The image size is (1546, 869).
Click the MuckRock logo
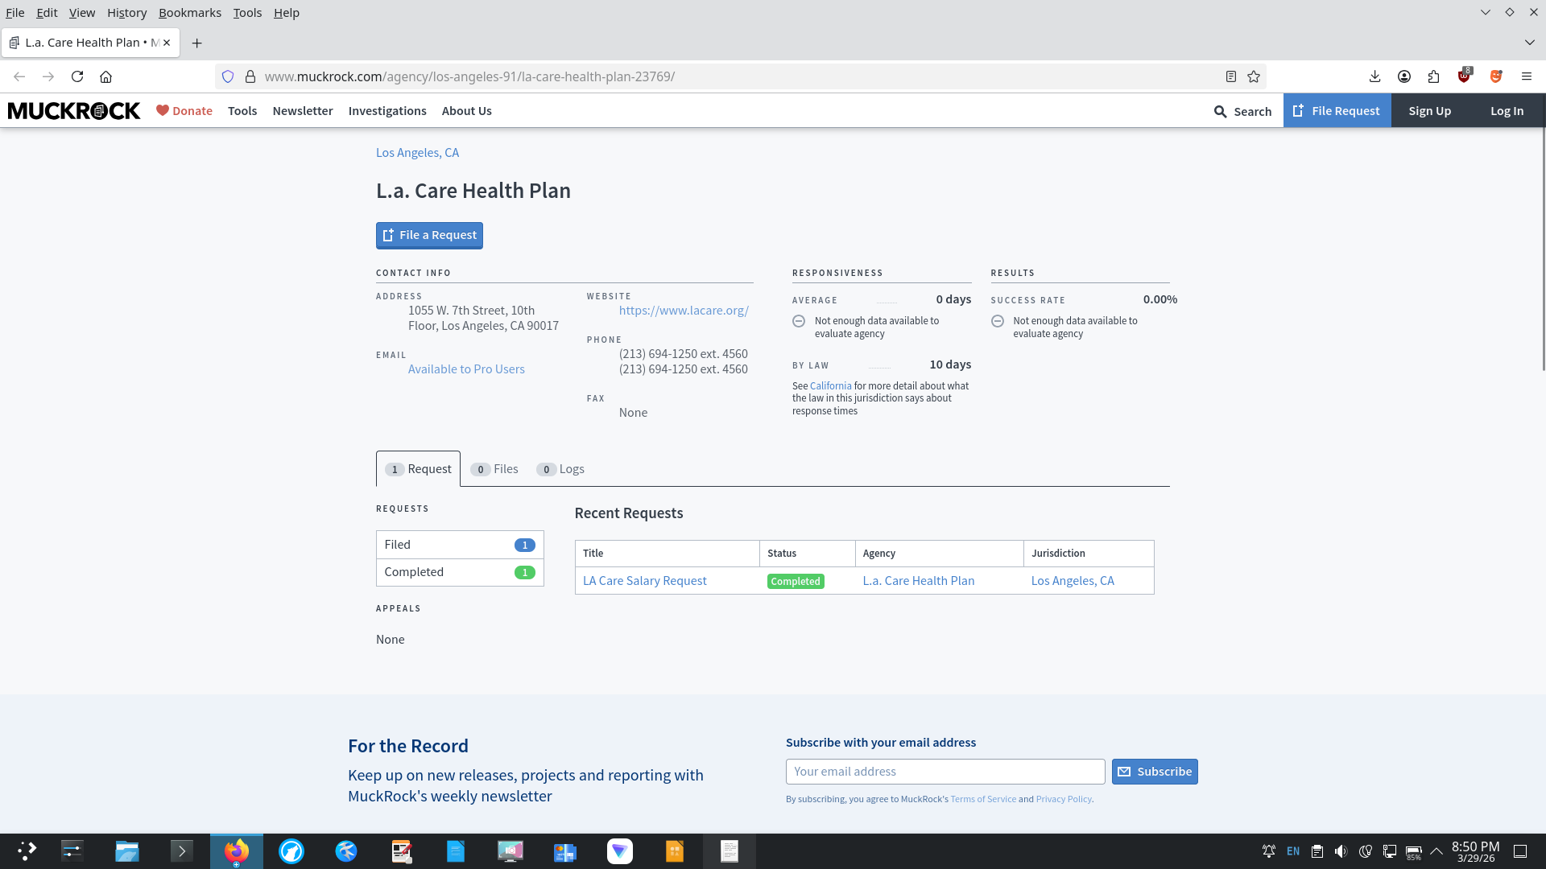coord(74,111)
